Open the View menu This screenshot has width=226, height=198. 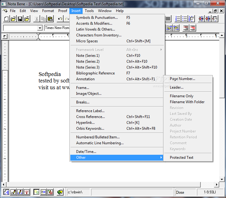[x=34, y=11]
